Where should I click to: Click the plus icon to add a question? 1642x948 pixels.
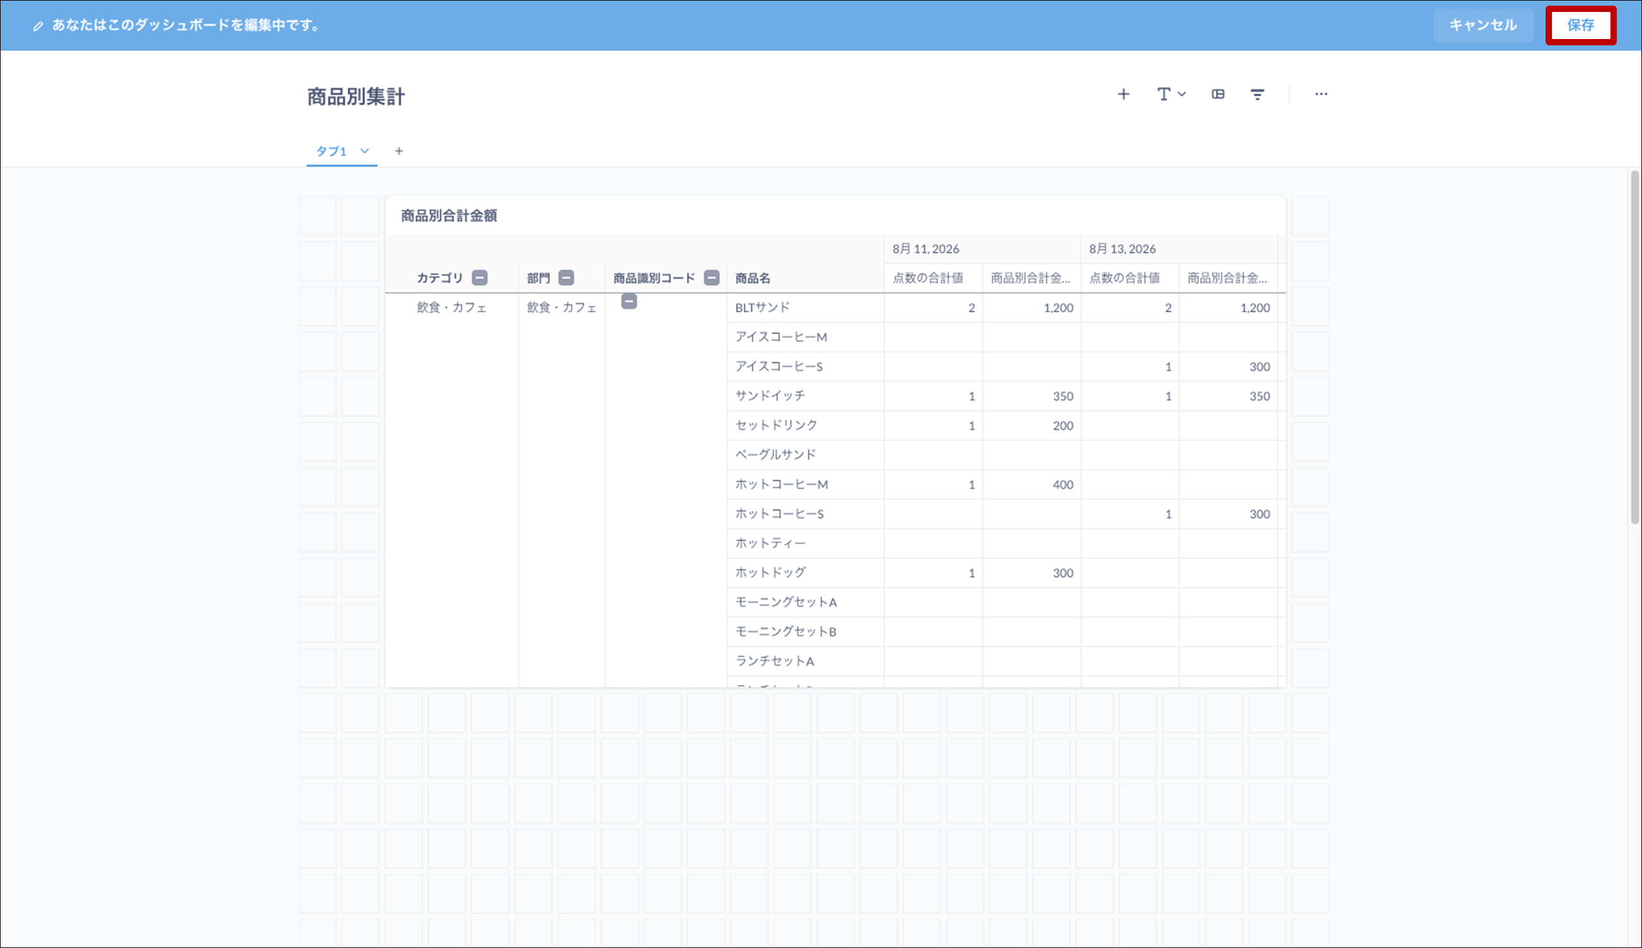(x=1123, y=94)
